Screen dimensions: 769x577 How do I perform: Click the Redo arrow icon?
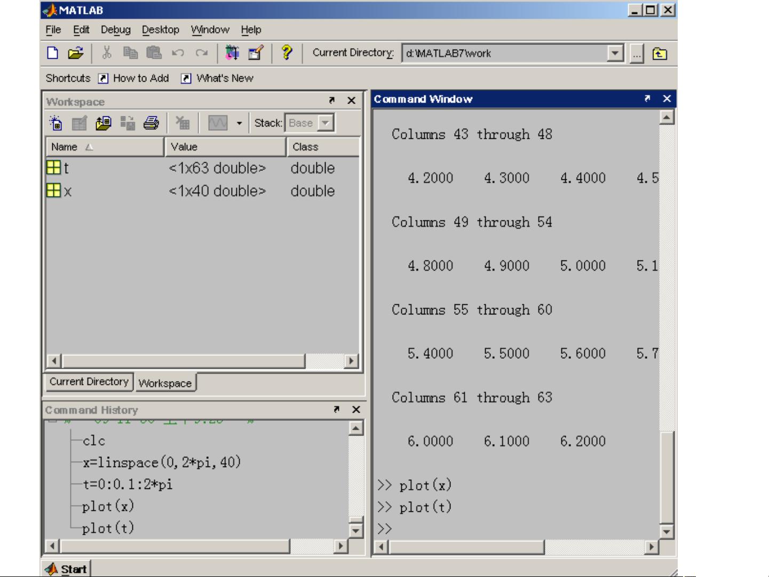[x=201, y=52]
